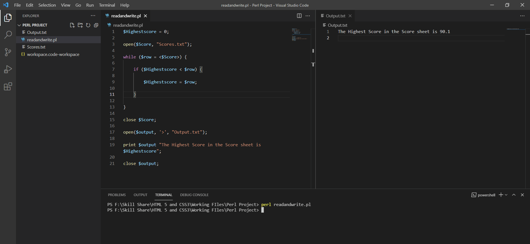Open the Selection menu
Screen dimensions: 530x244
coord(47,5)
